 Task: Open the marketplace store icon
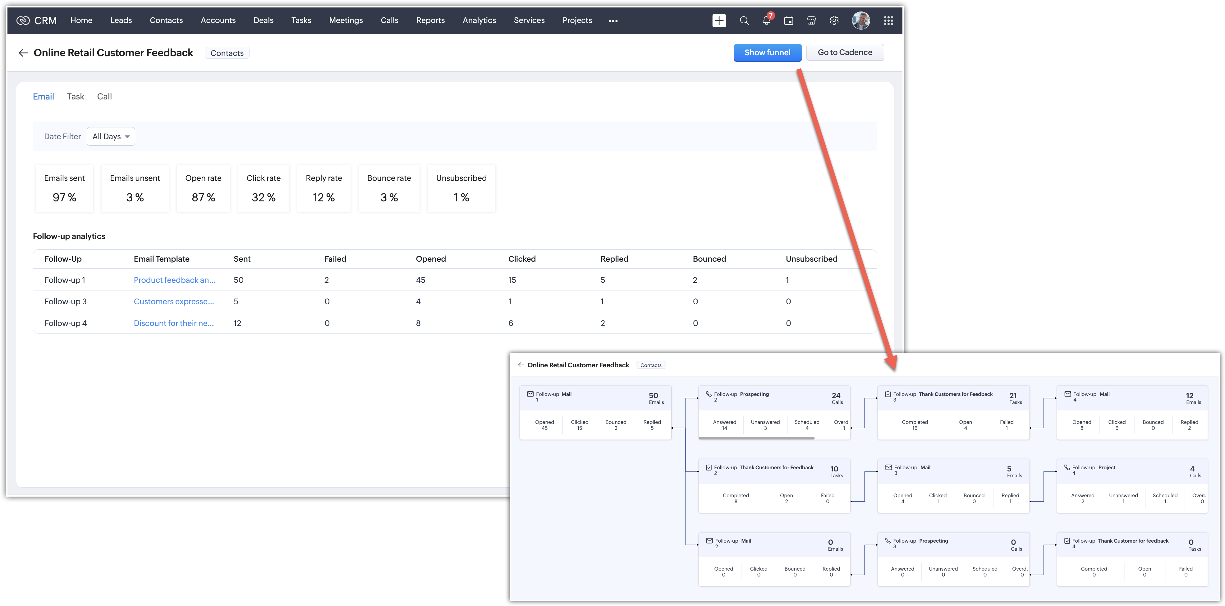811,21
